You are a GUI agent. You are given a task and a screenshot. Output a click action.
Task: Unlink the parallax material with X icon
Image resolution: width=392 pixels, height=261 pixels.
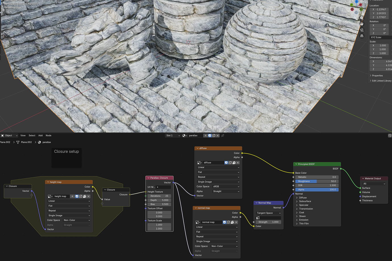coord(218,136)
